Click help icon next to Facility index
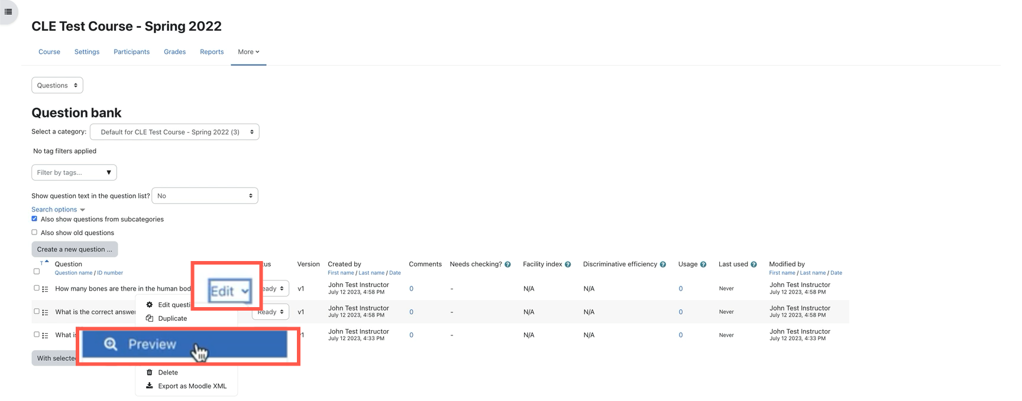Screen dimensions: 1022x401 click(568, 265)
